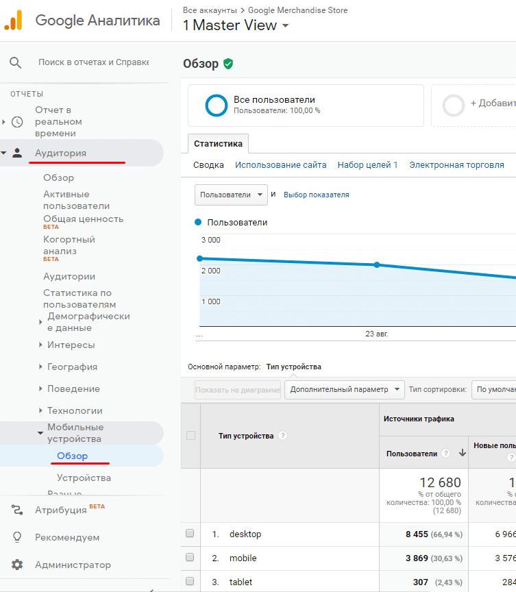This screenshot has width=516, height=592.
Task: Expand Демографические данные submenu
Action: point(40,322)
